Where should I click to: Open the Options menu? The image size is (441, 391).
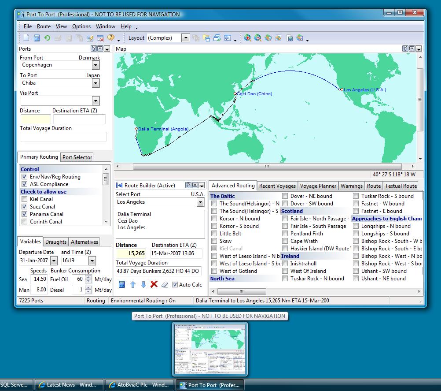point(81,26)
